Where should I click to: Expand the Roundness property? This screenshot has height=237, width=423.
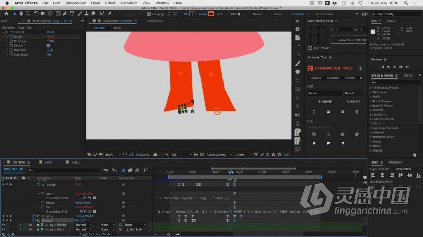pyautogui.click(x=7, y=55)
